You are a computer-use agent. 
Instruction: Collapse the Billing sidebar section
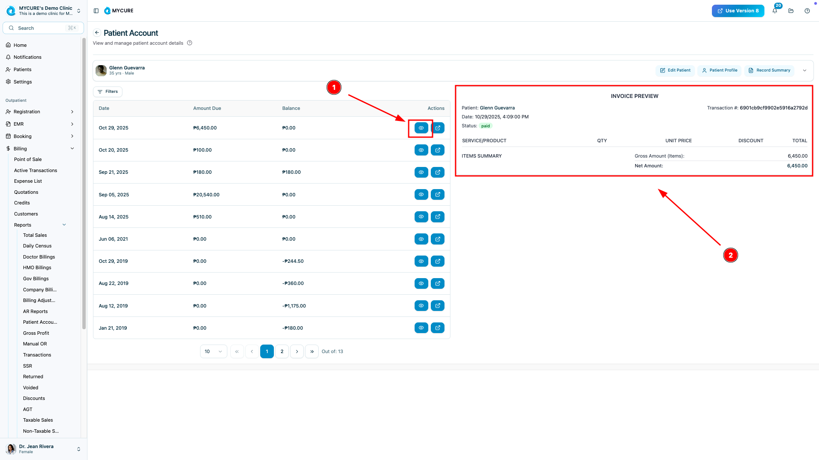click(72, 149)
